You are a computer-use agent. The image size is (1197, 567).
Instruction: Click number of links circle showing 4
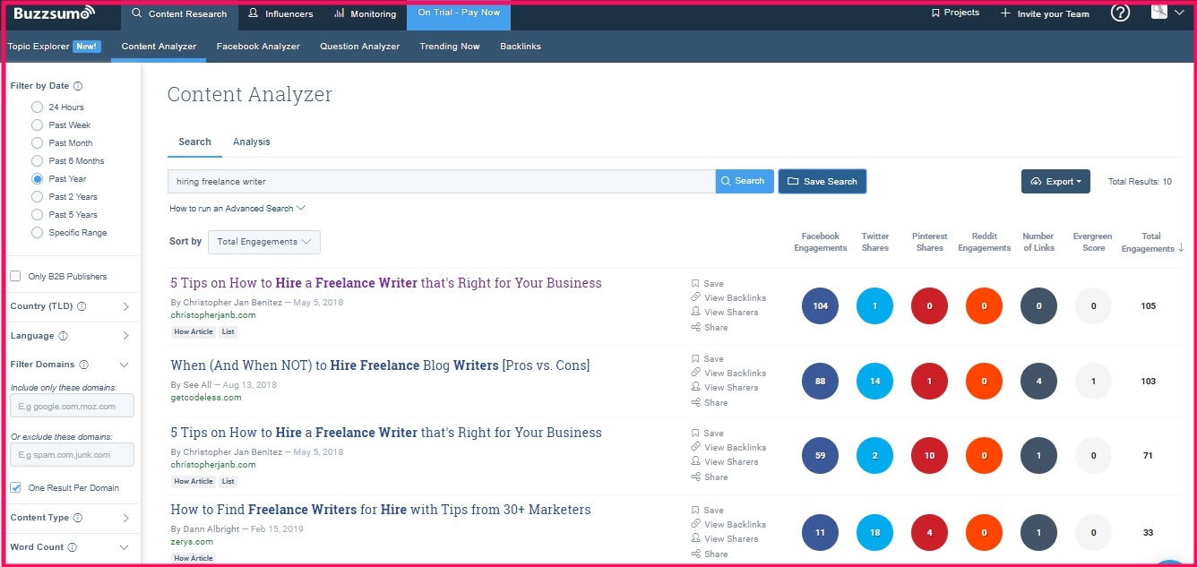click(x=1038, y=382)
